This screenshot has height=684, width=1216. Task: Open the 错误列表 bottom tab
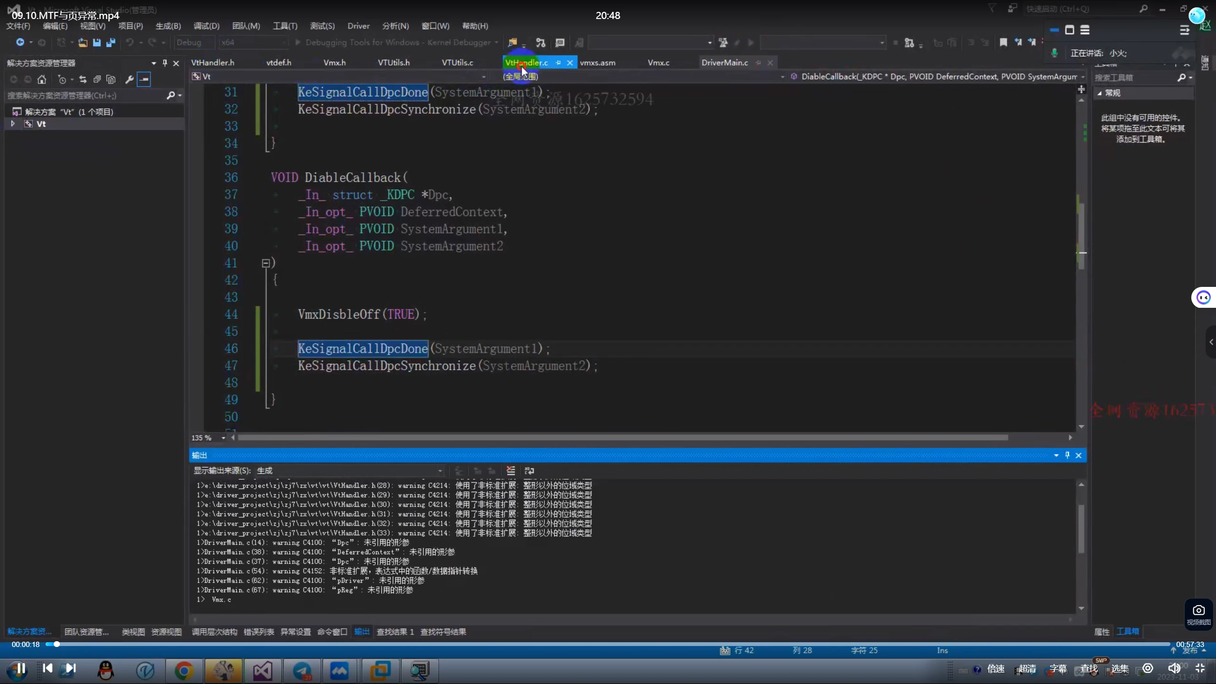(x=258, y=632)
